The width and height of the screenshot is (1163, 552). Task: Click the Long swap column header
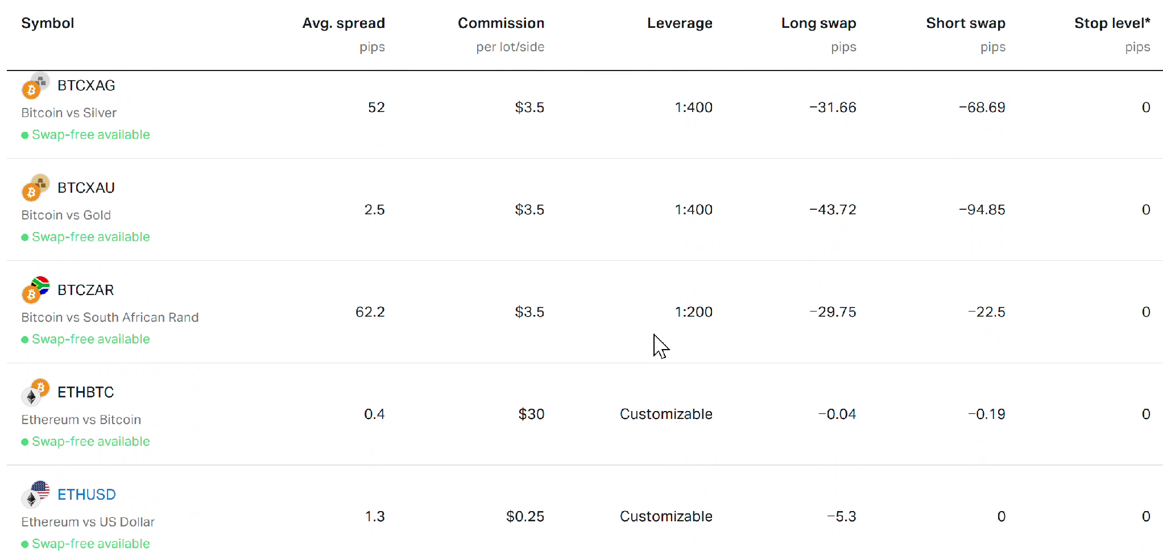tap(818, 23)
